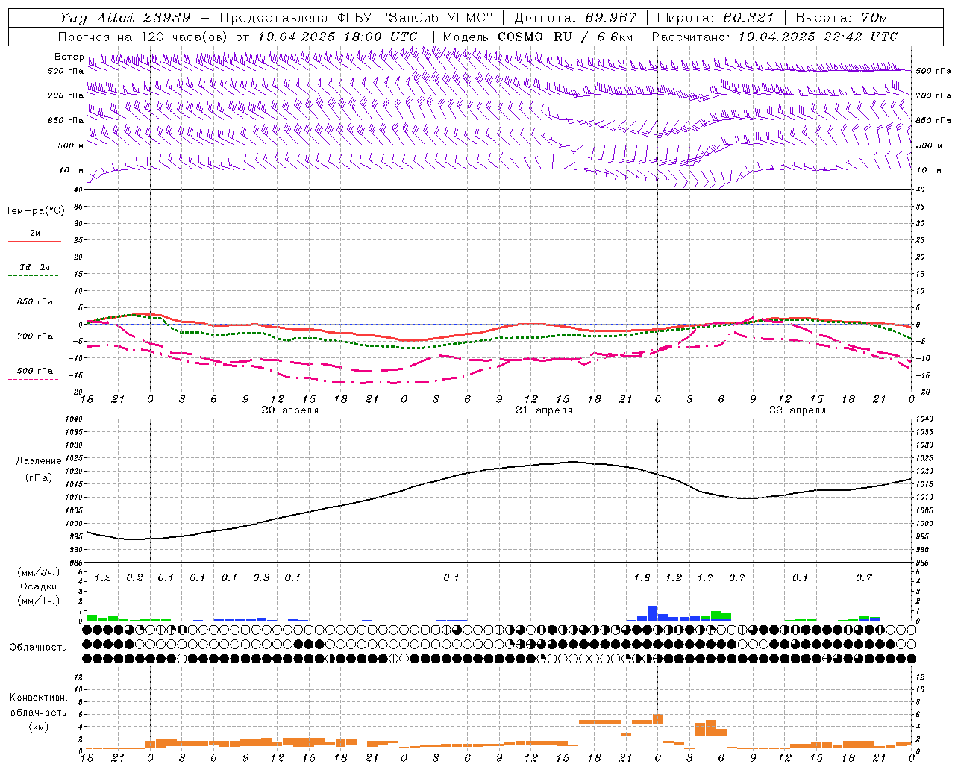Click the forecast start 19.04.2025 18:00 UTC
Screen dimensions: 955x764
click(336, 37)
